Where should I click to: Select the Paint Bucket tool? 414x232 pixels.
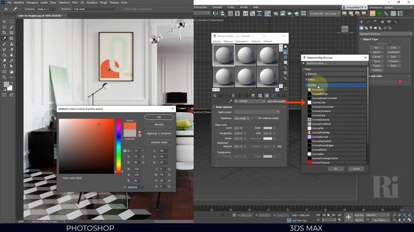[x=5, y=55]
